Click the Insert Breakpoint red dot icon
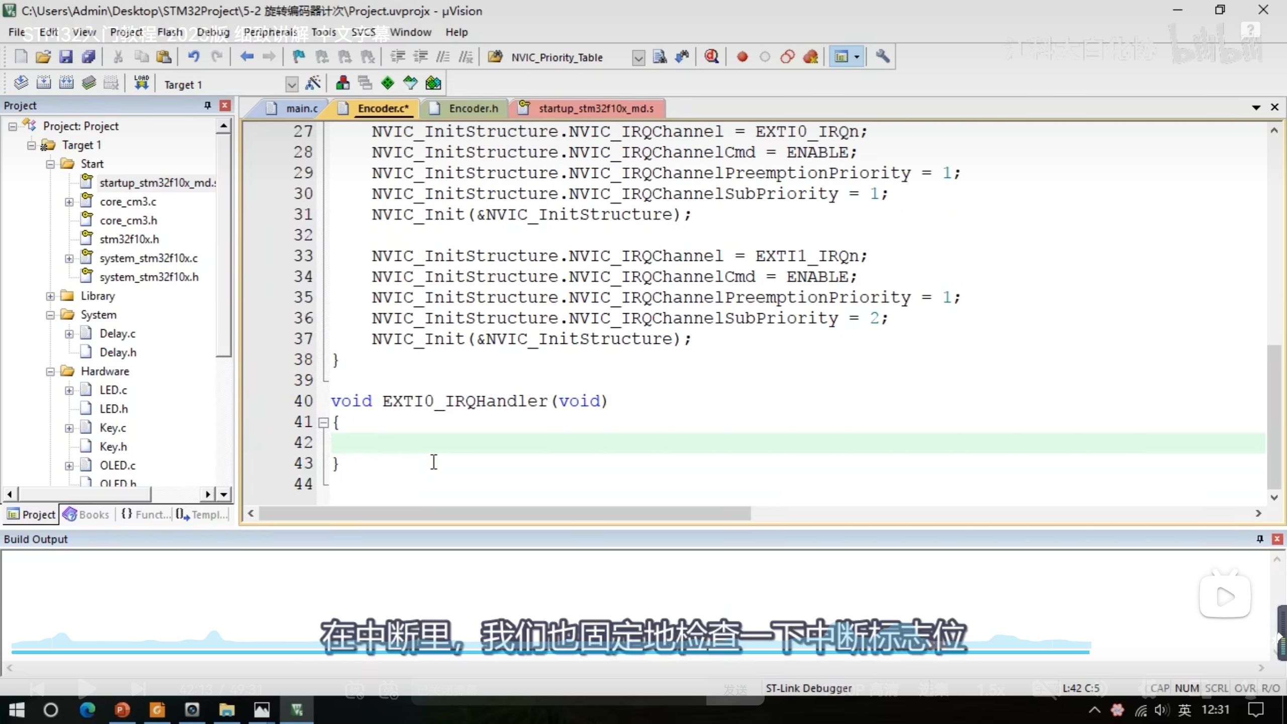This screenshot has height=724, width=1287. [x=742, y=57]
